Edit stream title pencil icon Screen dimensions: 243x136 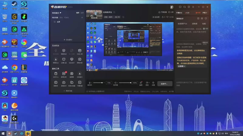point(114,12)
